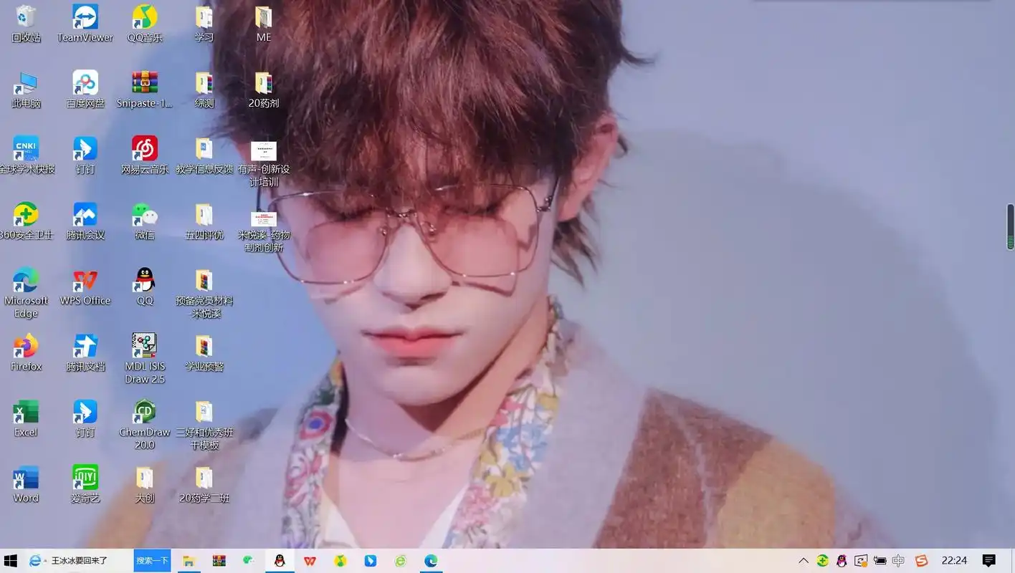Open the Windows Start menu

tap(11, 561)
